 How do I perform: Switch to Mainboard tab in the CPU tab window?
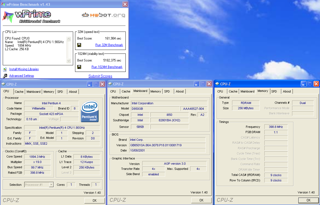coord(33,92)
